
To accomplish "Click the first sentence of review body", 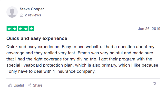I will pyautogui.click(x=33, y=47).
